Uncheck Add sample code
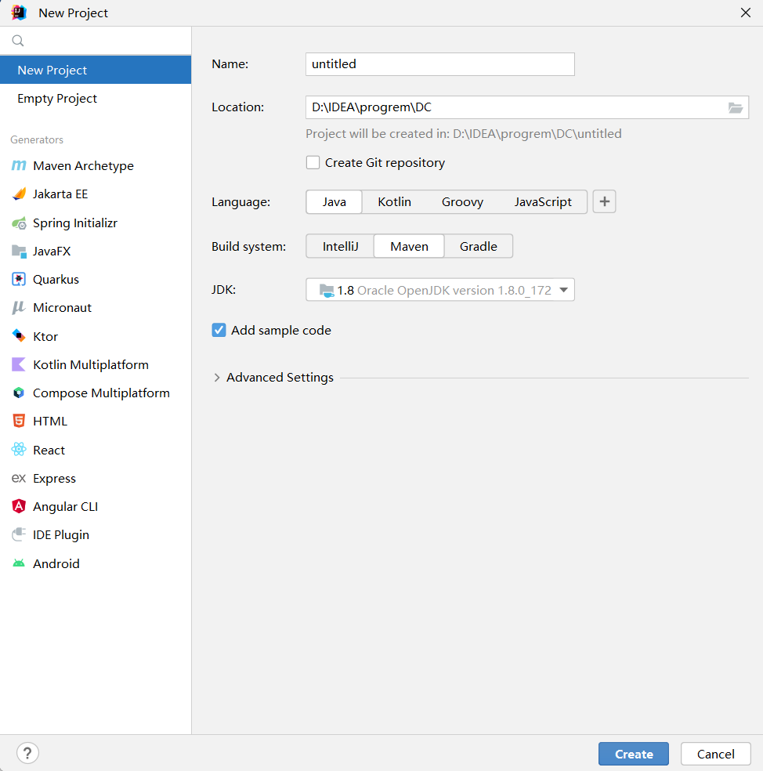 [219, 331]
